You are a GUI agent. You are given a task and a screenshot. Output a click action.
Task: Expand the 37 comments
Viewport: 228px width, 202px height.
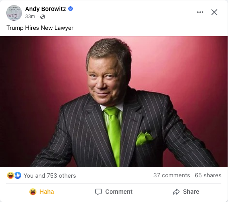pos(172,175)
